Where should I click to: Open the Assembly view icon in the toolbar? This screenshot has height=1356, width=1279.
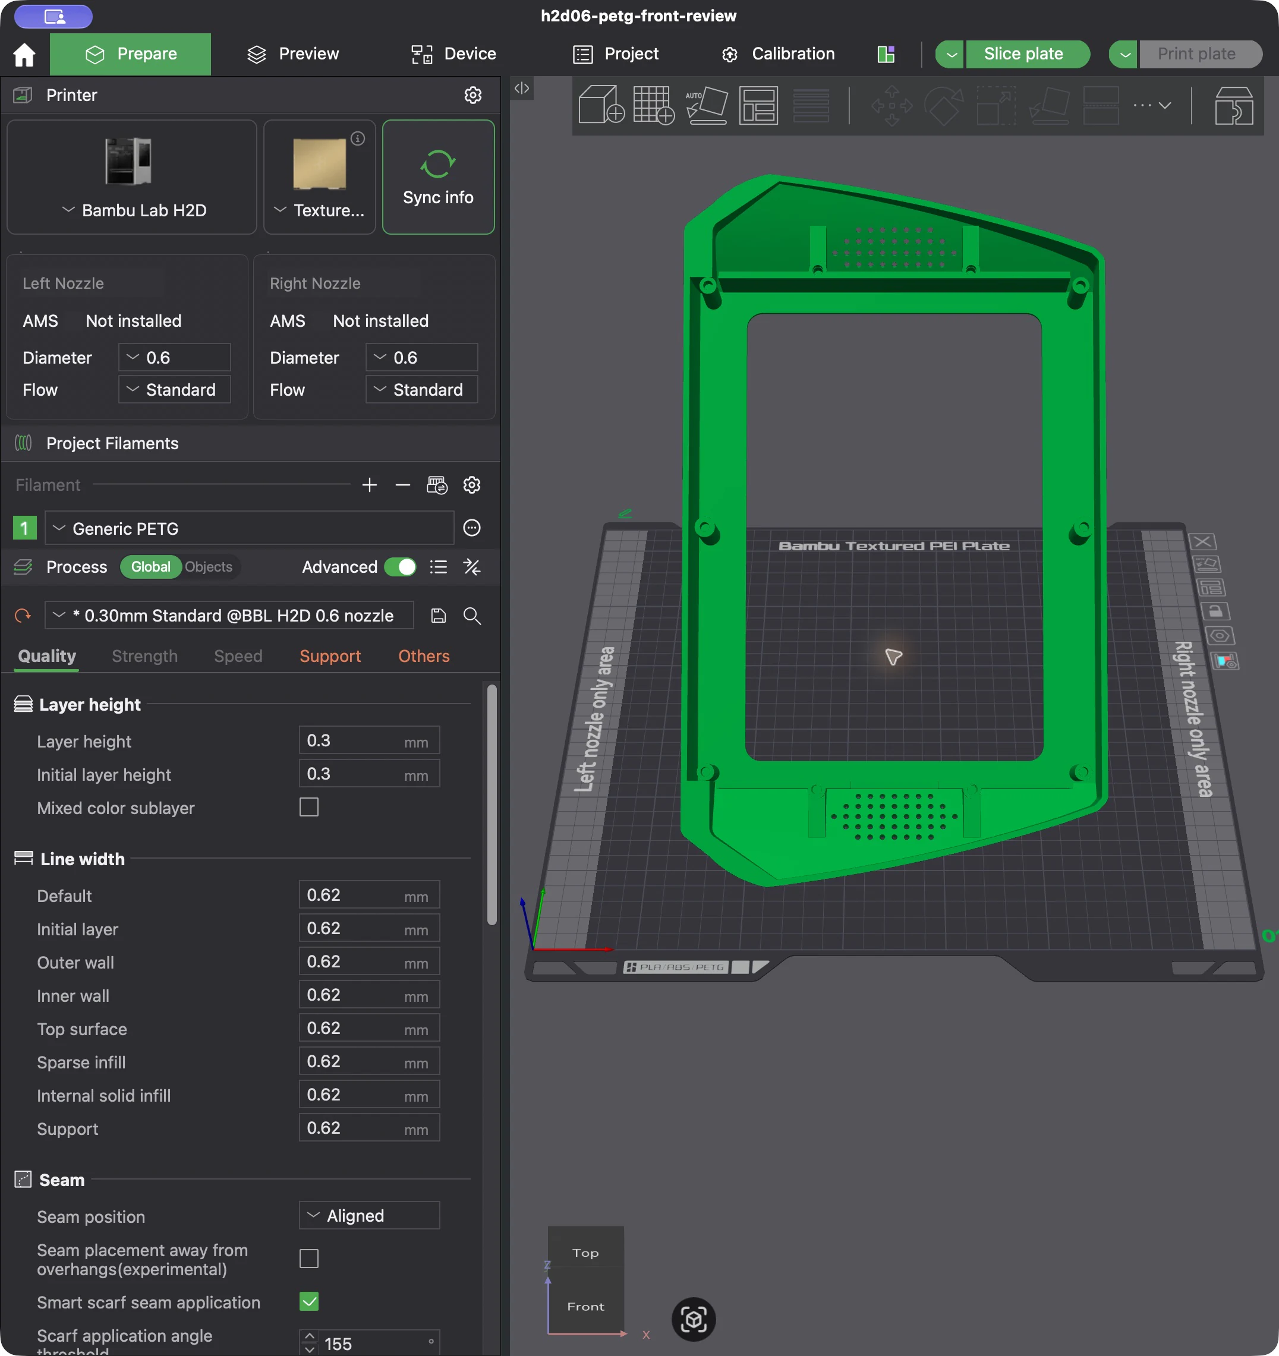click(1233, 105)
